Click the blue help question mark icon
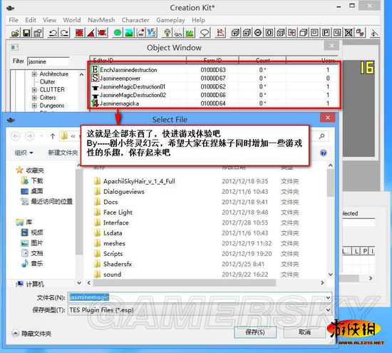This screenshot has width=392, height=353. (x=324, y=153)
